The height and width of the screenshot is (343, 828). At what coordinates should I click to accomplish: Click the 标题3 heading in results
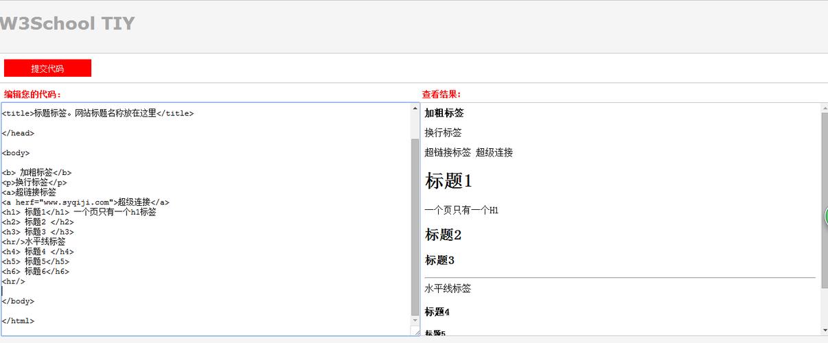[440, 260]
